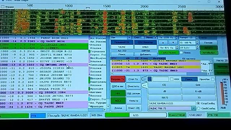The width and height of the screenshot is (231, 130).
Task: Click the blue FT8 mode status box
Action: coord(38,116)
